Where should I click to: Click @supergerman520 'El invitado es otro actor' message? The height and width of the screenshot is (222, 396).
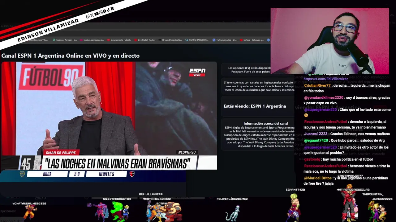(346, 150)
